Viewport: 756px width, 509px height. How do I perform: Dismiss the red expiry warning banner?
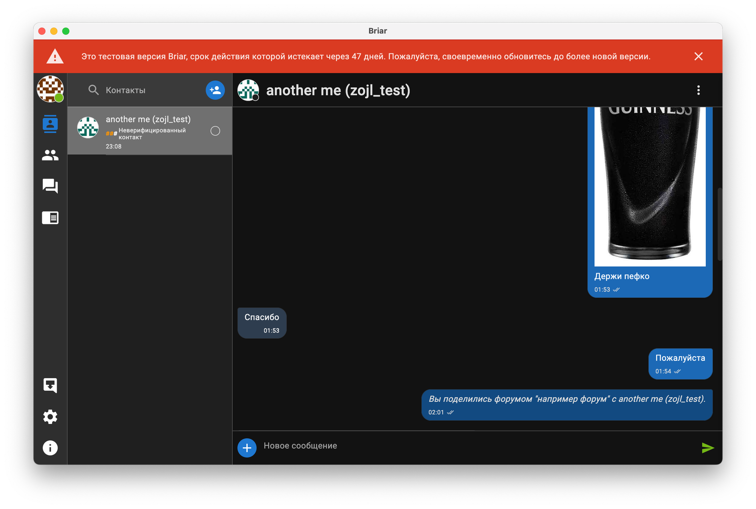698,56
